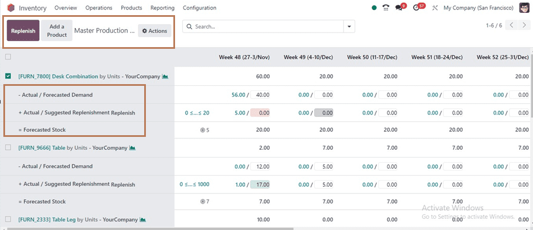533x230 pixels.
Task: Open the My Company (San Francisco) switcher
Action: point(478,7)
